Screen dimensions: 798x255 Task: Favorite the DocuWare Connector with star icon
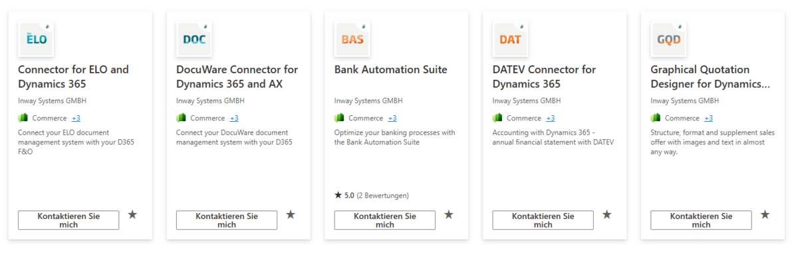[x=291, y=214]
